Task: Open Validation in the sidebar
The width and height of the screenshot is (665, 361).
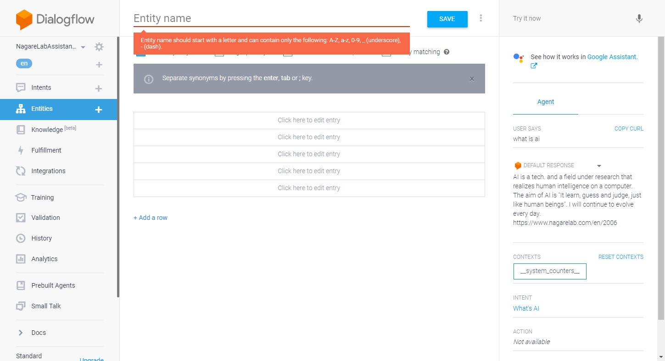Action: [x=45, y=218]
